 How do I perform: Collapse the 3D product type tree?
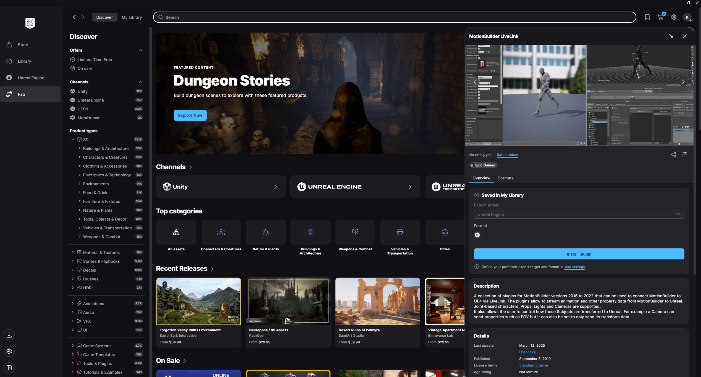(x=73, y=140)
